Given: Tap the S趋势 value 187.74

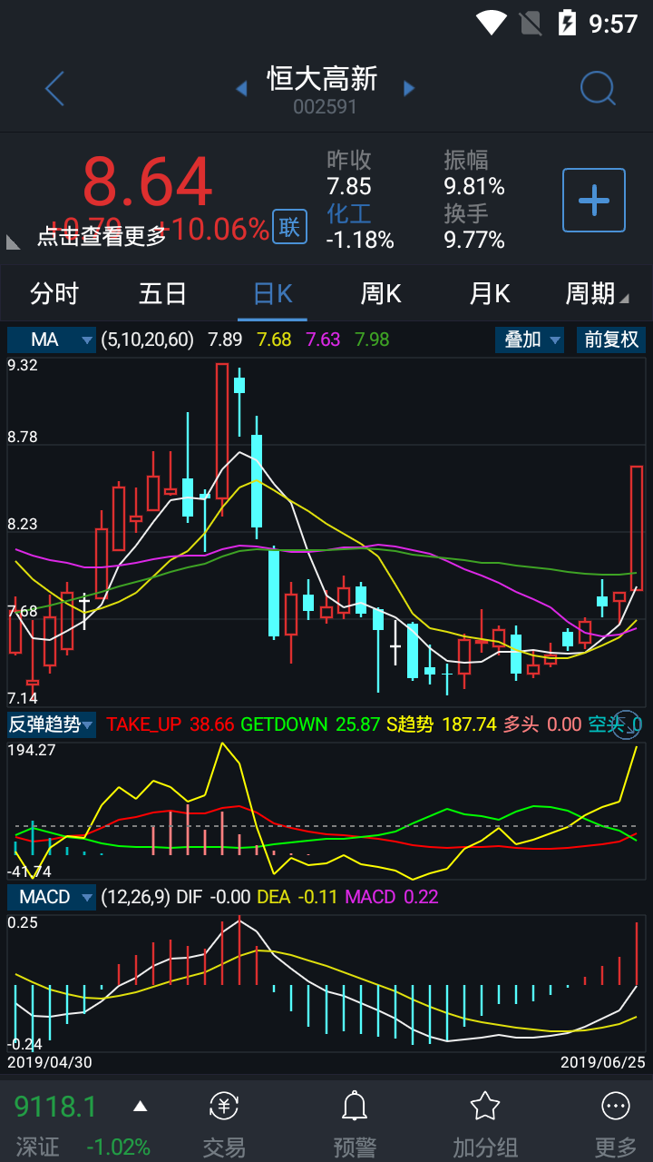Looking at the screenshot, I should [469, 724].
